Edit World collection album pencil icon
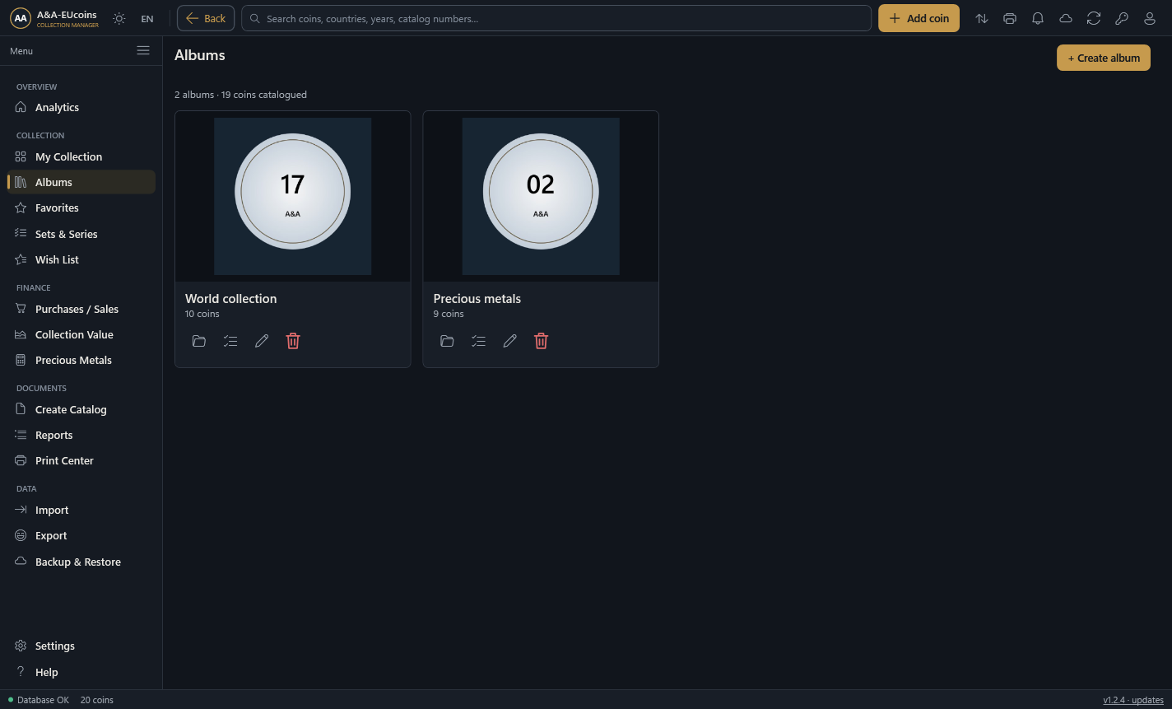This screenshot has width=1172, height=709. point(262,341)
